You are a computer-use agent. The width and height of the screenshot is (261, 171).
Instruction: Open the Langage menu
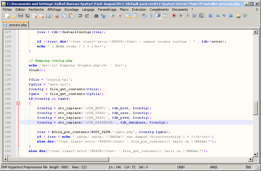click(88, 10)
